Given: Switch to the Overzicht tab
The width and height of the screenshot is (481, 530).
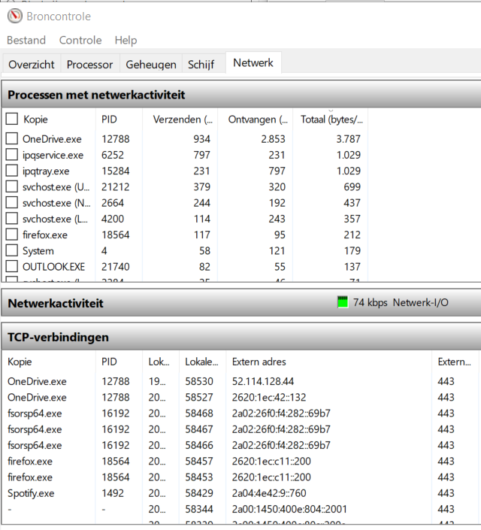Looking at the screenshot, I should (32, 64).
